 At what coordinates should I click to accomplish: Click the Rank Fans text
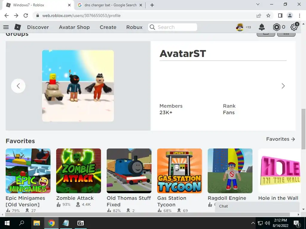coord(229,109)
